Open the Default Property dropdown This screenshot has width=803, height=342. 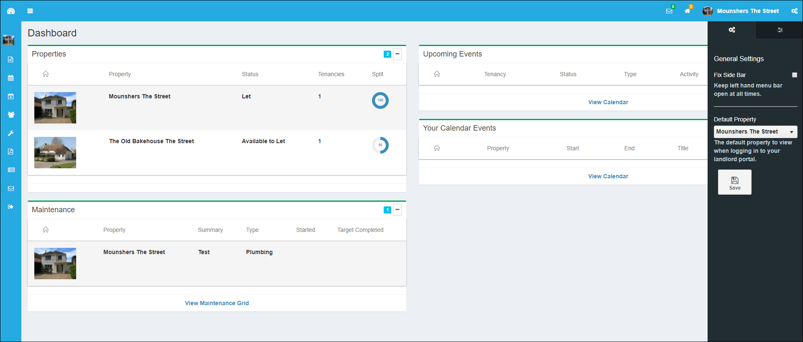coord(755,132)
